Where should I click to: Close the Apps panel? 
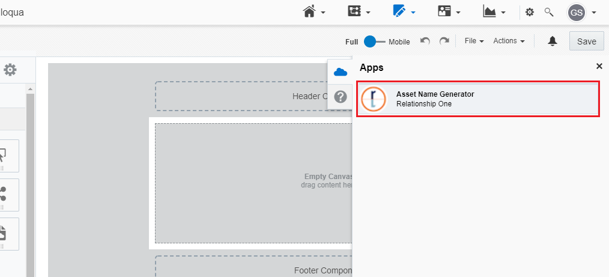599,66
